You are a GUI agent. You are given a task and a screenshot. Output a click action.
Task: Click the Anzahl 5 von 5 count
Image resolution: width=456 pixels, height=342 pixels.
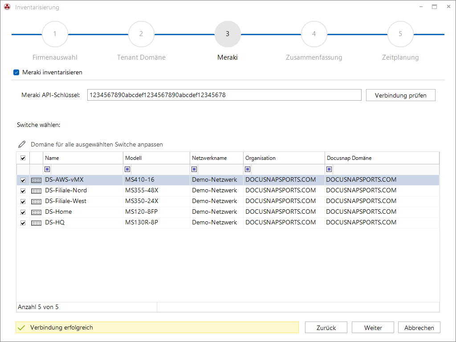[38, 307]
